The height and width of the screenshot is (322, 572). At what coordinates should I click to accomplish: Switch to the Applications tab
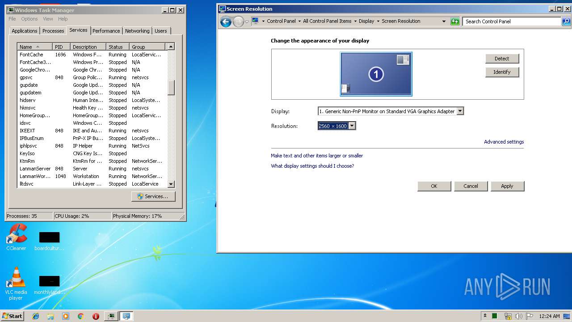pos(25,31)
